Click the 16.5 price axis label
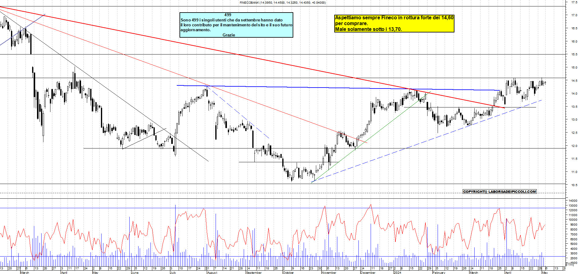 tap(574, 28)
